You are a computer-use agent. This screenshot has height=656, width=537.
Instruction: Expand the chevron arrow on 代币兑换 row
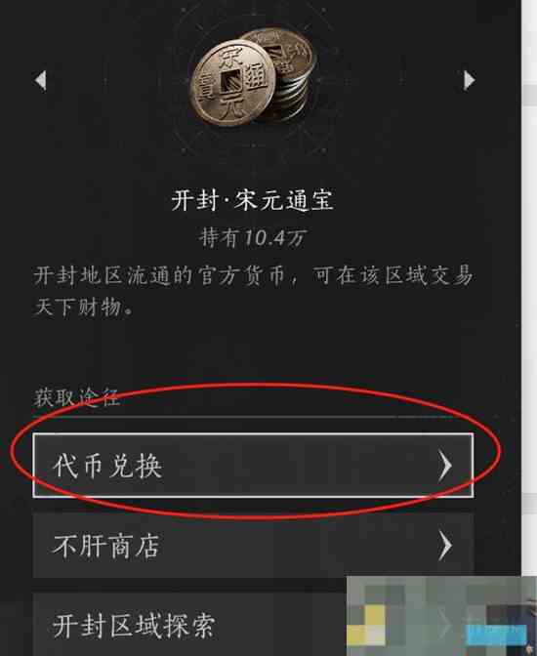pyautogui.click(x=445, y=466)
